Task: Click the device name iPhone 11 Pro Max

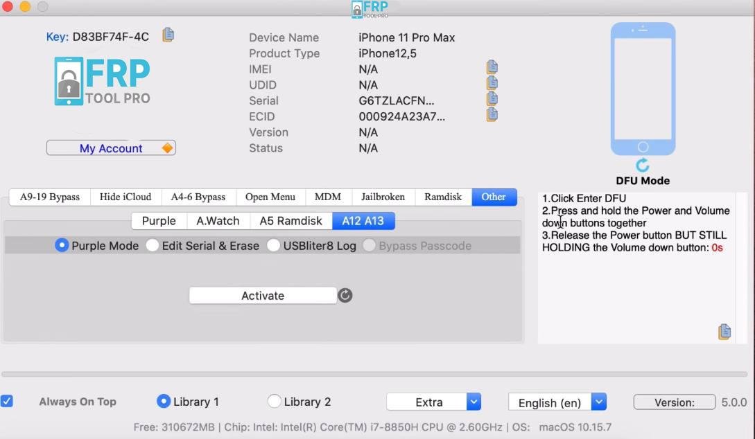Action: click(406, 37)
